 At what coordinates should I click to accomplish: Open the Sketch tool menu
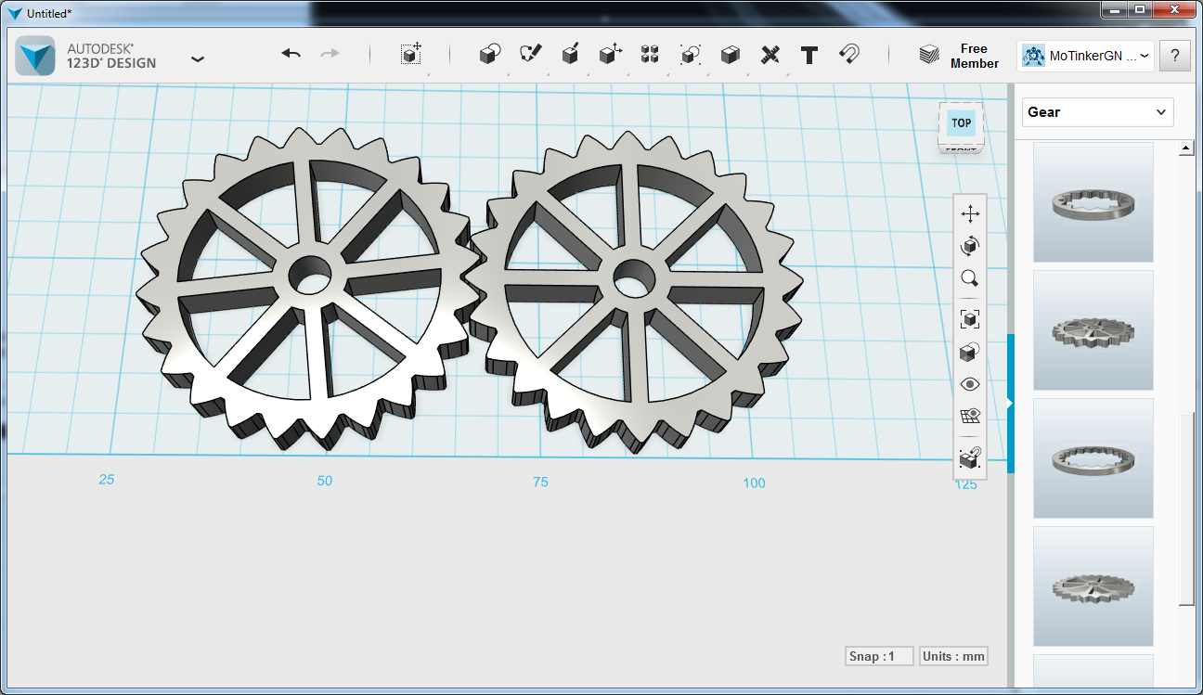point(531,55)
